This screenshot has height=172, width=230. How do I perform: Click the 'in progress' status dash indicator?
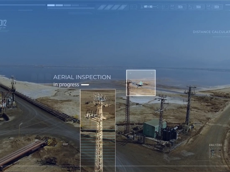click(85, 85)
